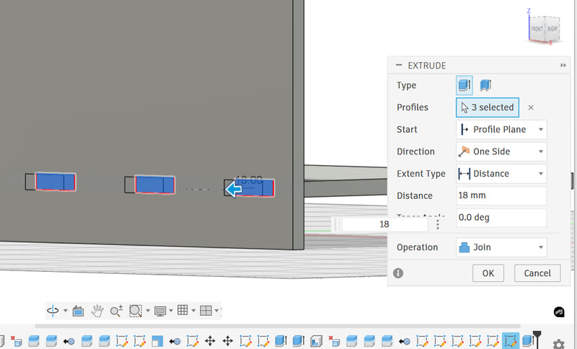Screen dimensions: 577x349
Task: Cancel the extrude operation
Action: click(537, 273)
